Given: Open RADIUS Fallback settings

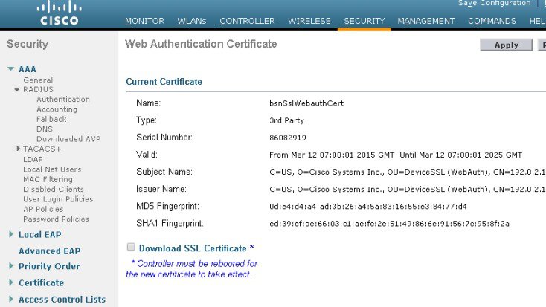Looking at the screenshot, I should [x=51, y=119].
